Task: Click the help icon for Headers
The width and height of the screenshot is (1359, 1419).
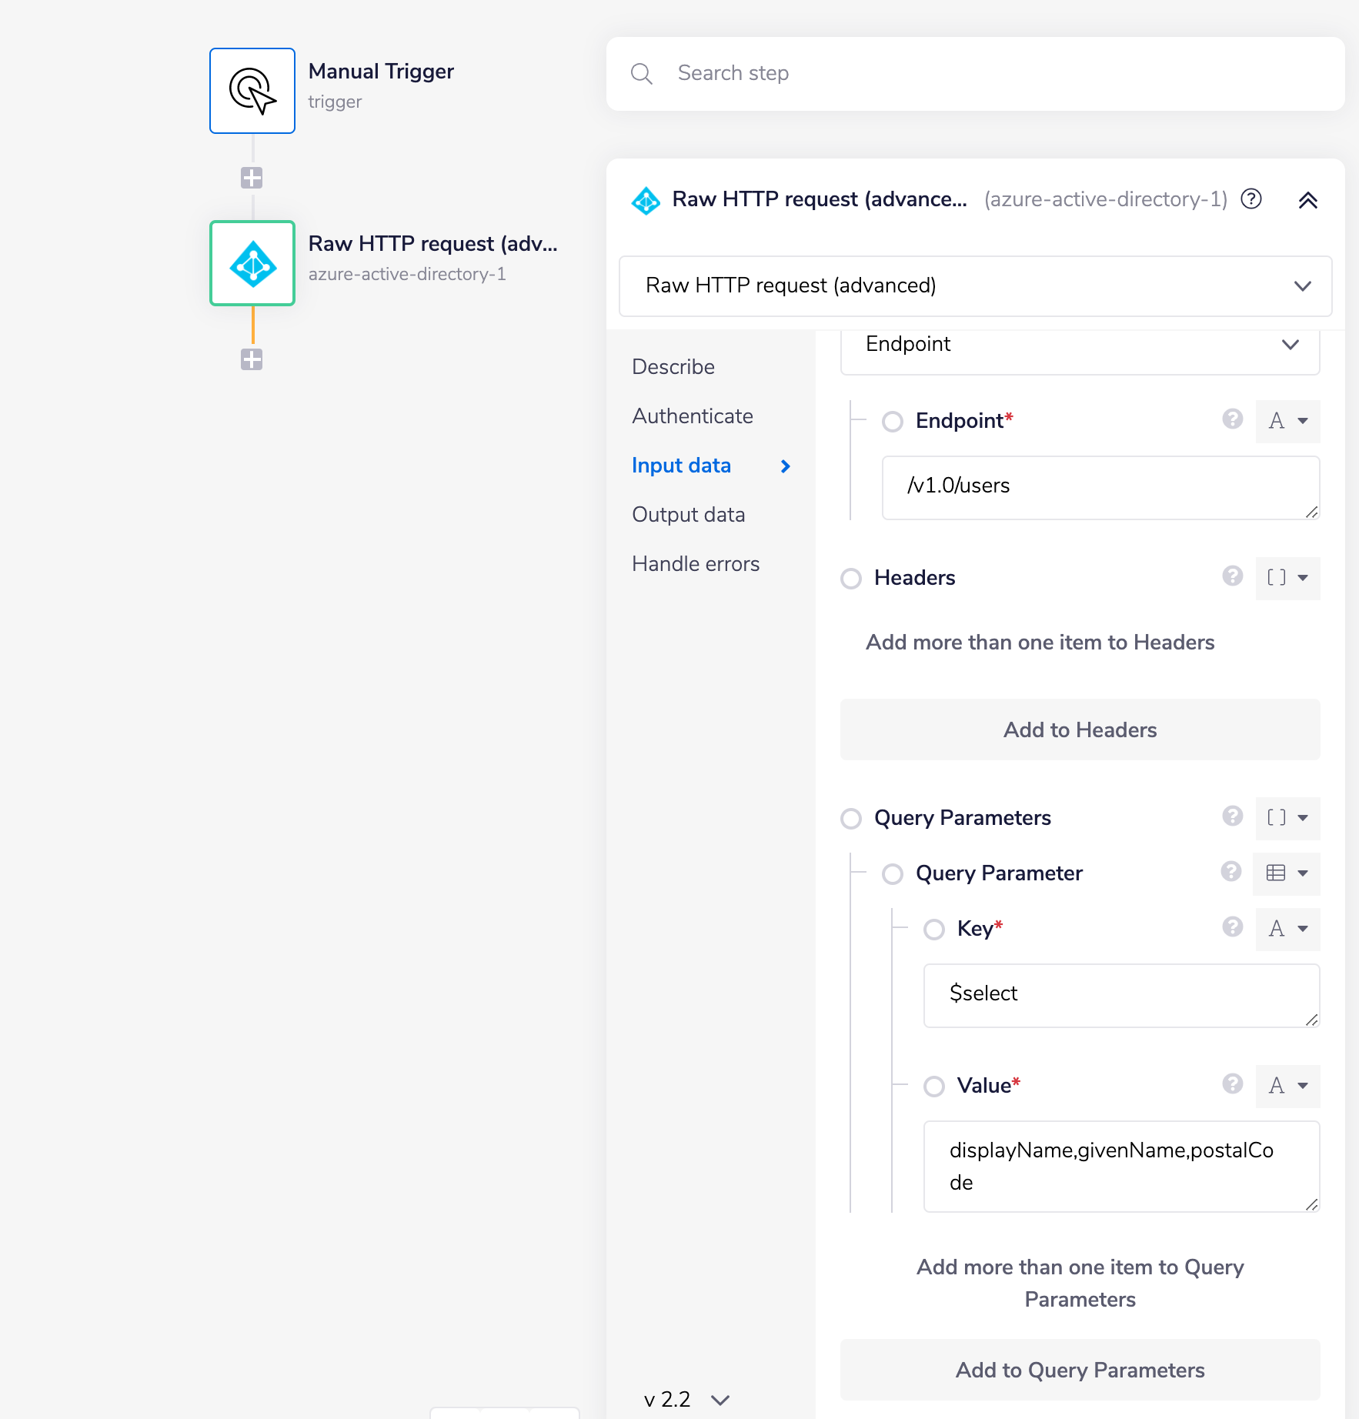Action: pos(1232,576)
